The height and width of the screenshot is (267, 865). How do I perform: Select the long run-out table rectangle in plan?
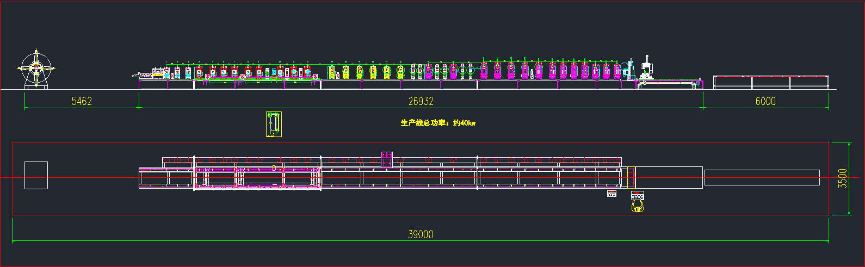click(x=762, y=178)
